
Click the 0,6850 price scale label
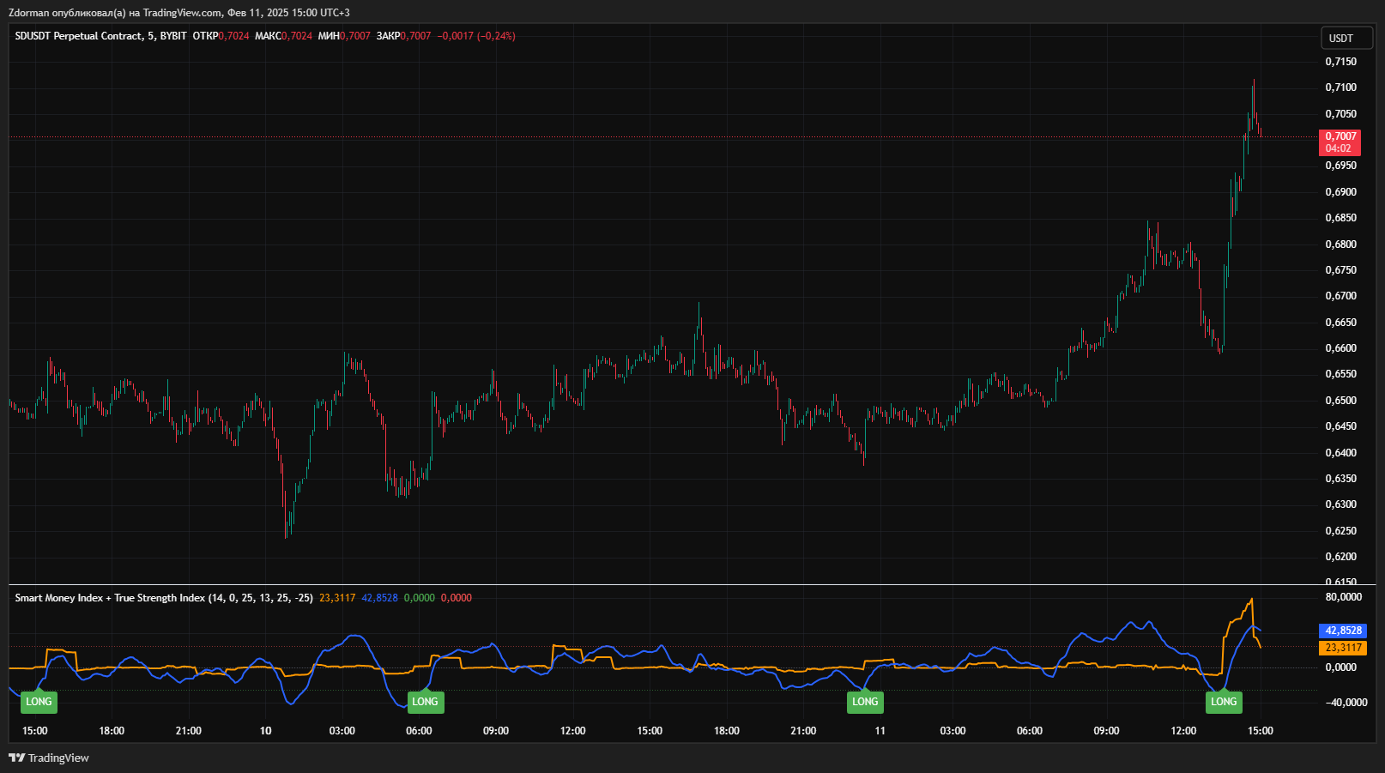1341,218
